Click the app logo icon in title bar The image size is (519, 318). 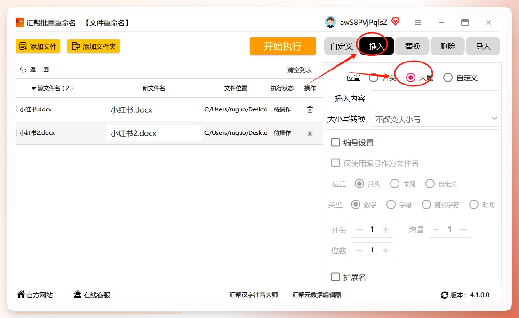click(20, 23)
